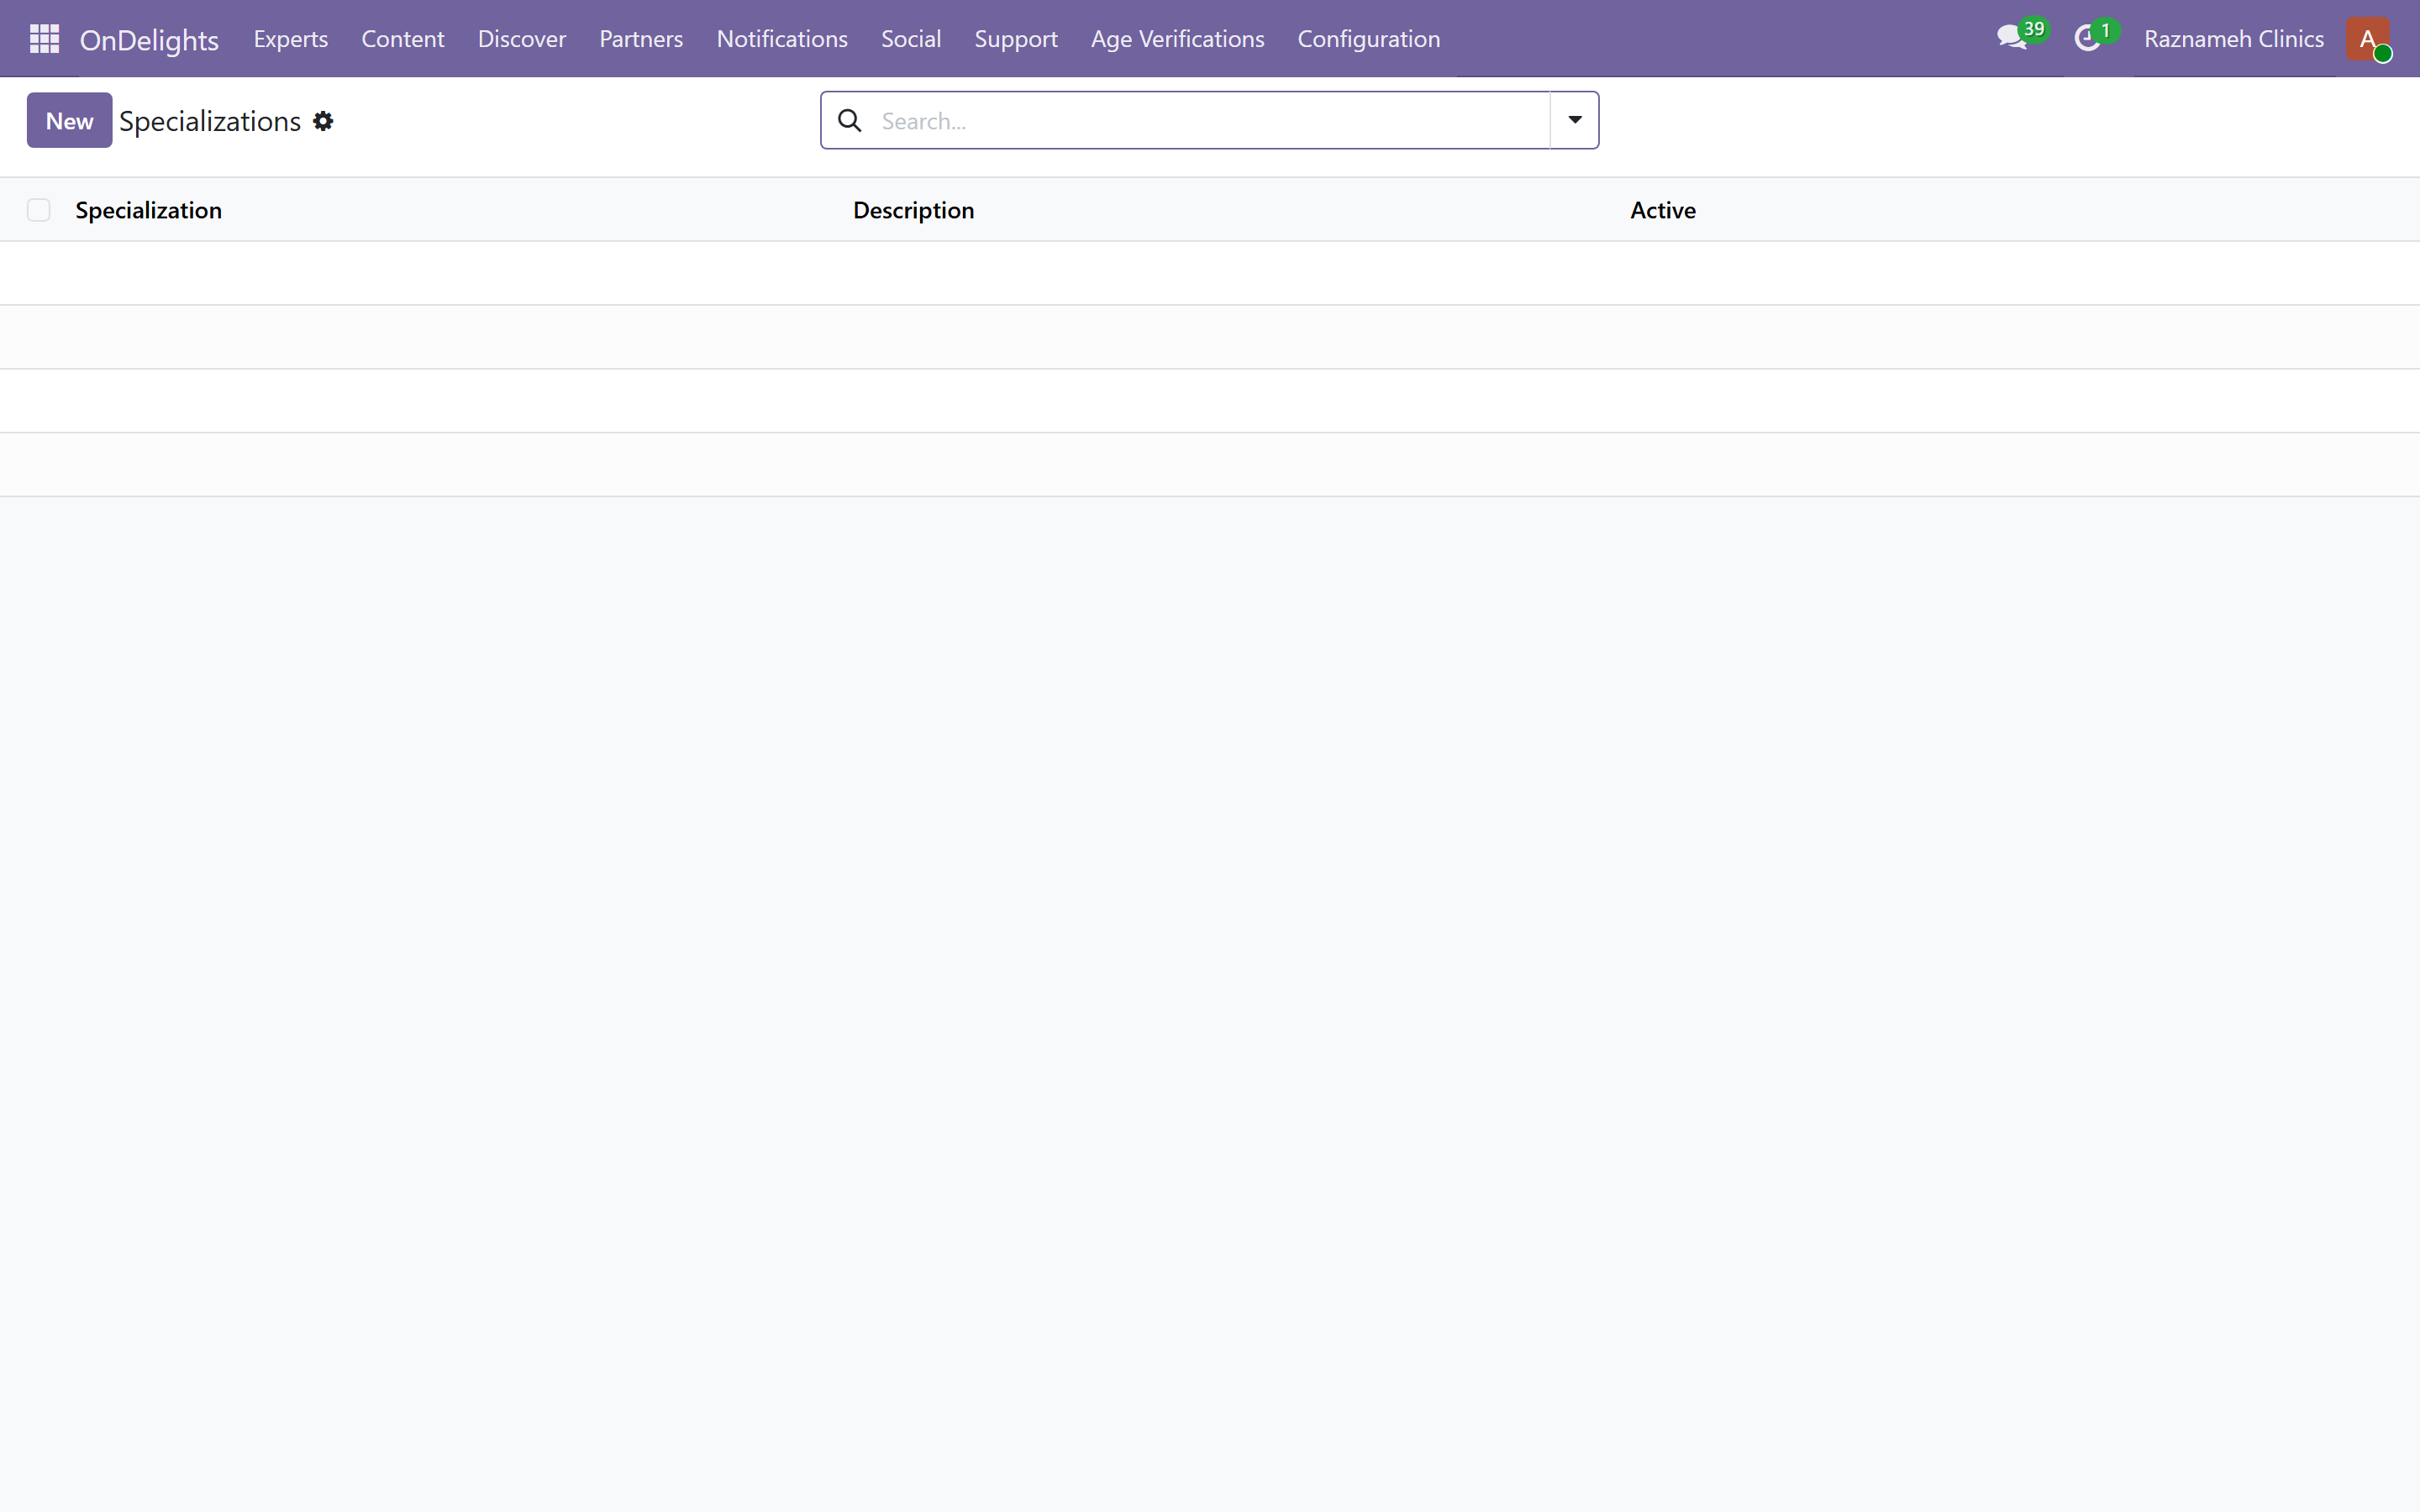The height and width of the screenshot is (1512, 2420).
Task: Click the search magnifier icon
Action: click(850, 121)
